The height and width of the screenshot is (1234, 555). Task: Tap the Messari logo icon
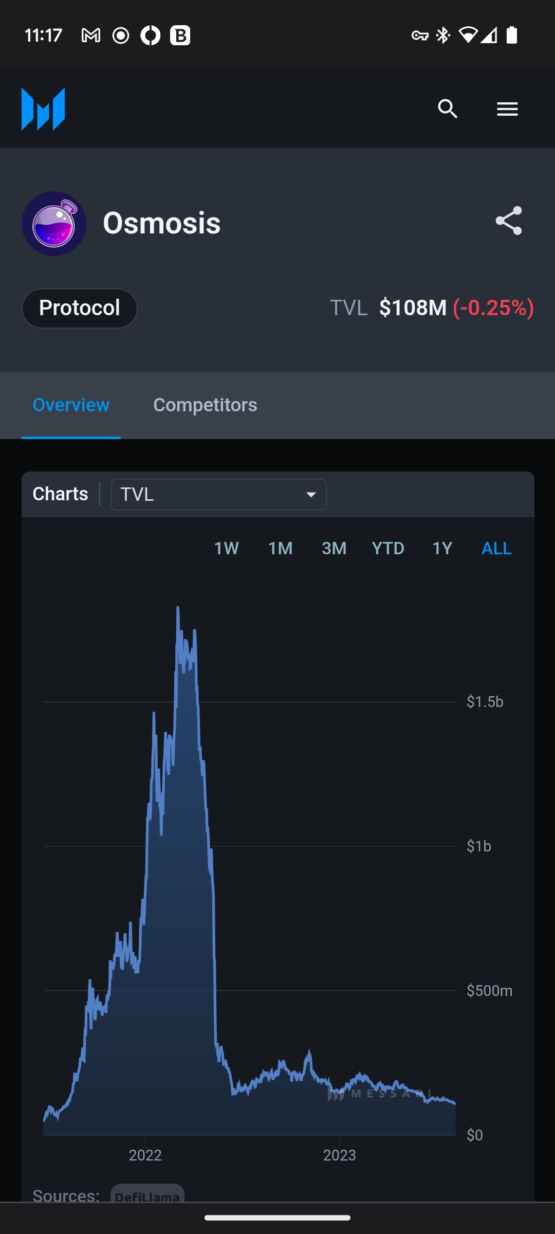coord(43,109)
